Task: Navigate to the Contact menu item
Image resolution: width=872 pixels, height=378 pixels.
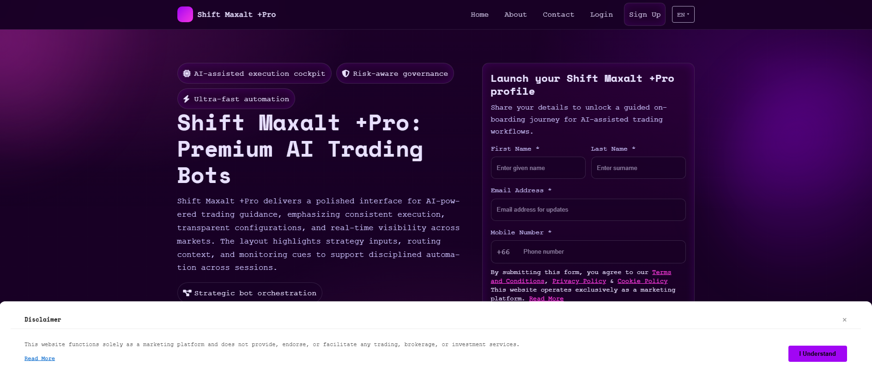Action: click(558, 15)
